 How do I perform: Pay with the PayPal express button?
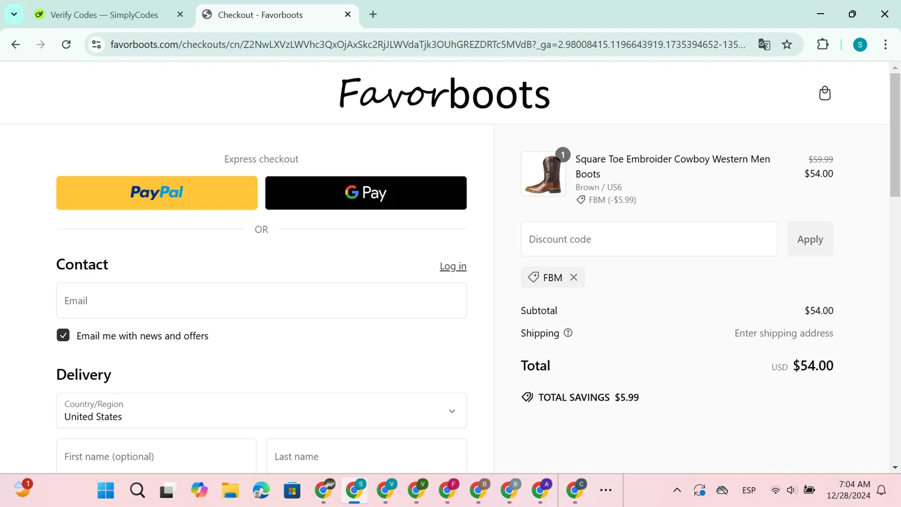tap(157, 193)
